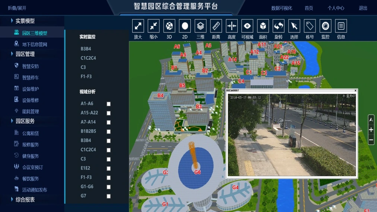Open 数据可视化 in top navigation
377x212 pixels.
point(282,8)
